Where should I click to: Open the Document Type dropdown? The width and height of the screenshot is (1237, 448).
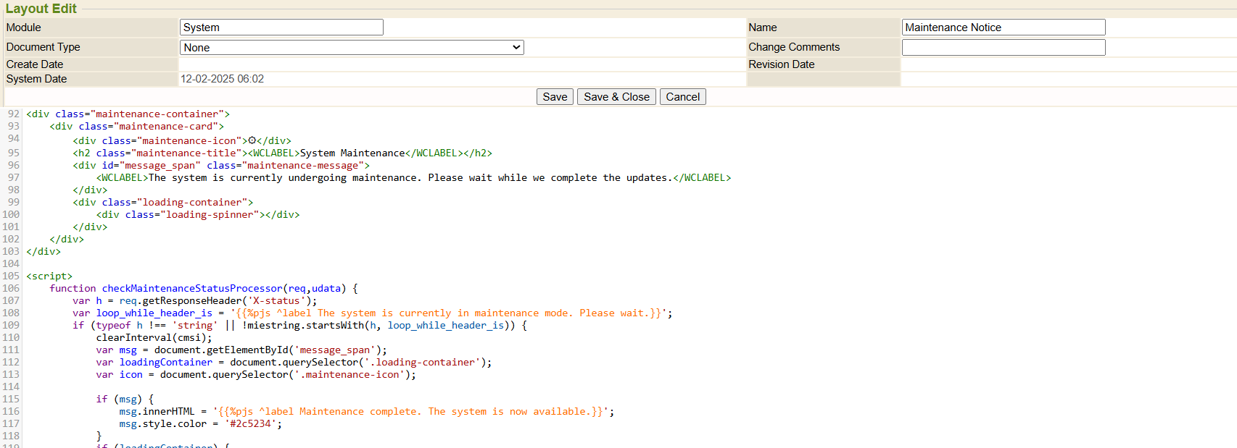(352, 48)
